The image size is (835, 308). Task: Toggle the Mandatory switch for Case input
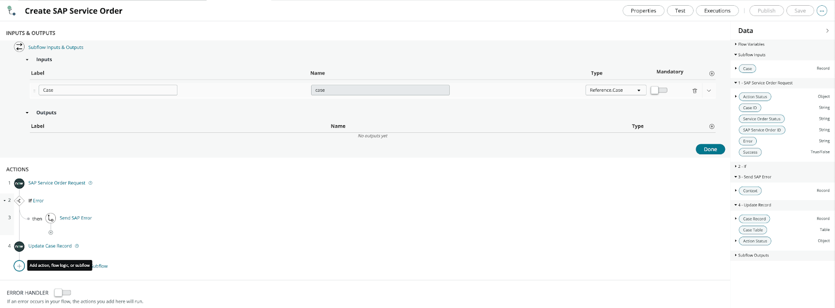[x=659, y=90]
